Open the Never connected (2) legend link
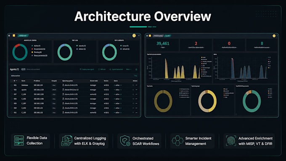This screenshot has width=286, height=161. pyautogui.click(x=40, y=55)
